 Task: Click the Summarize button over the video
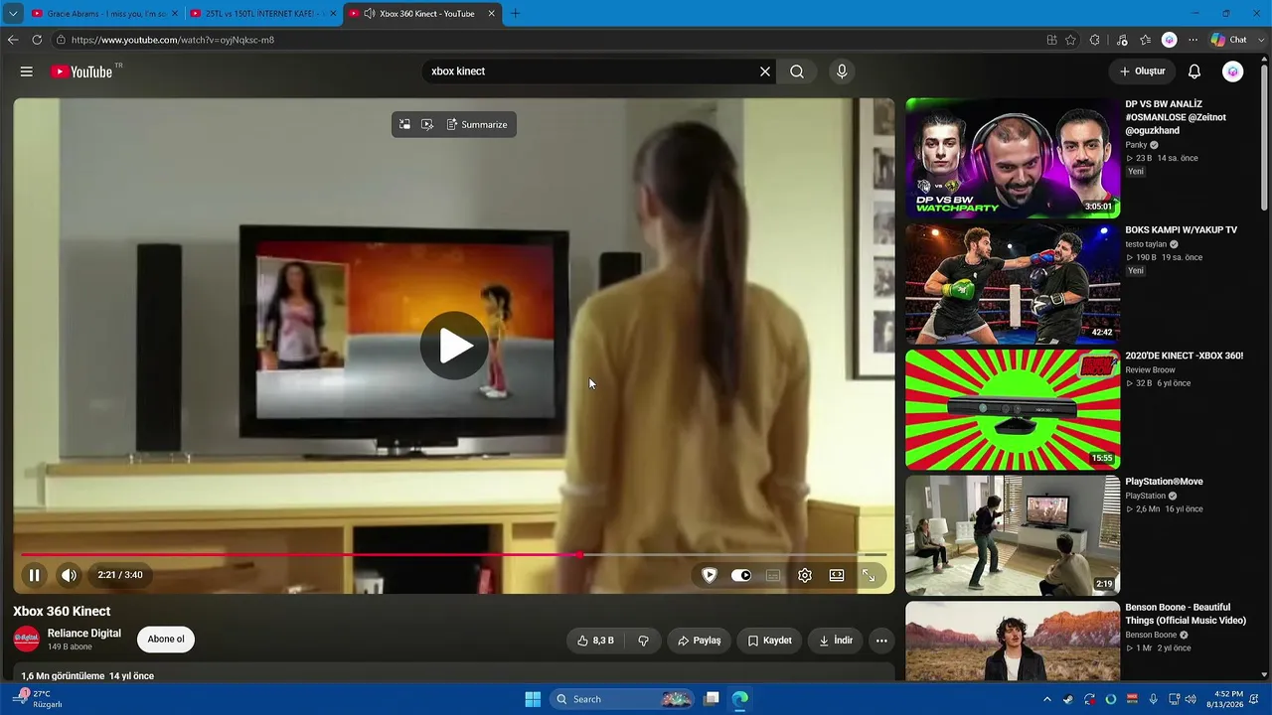(x=477, y=124)
